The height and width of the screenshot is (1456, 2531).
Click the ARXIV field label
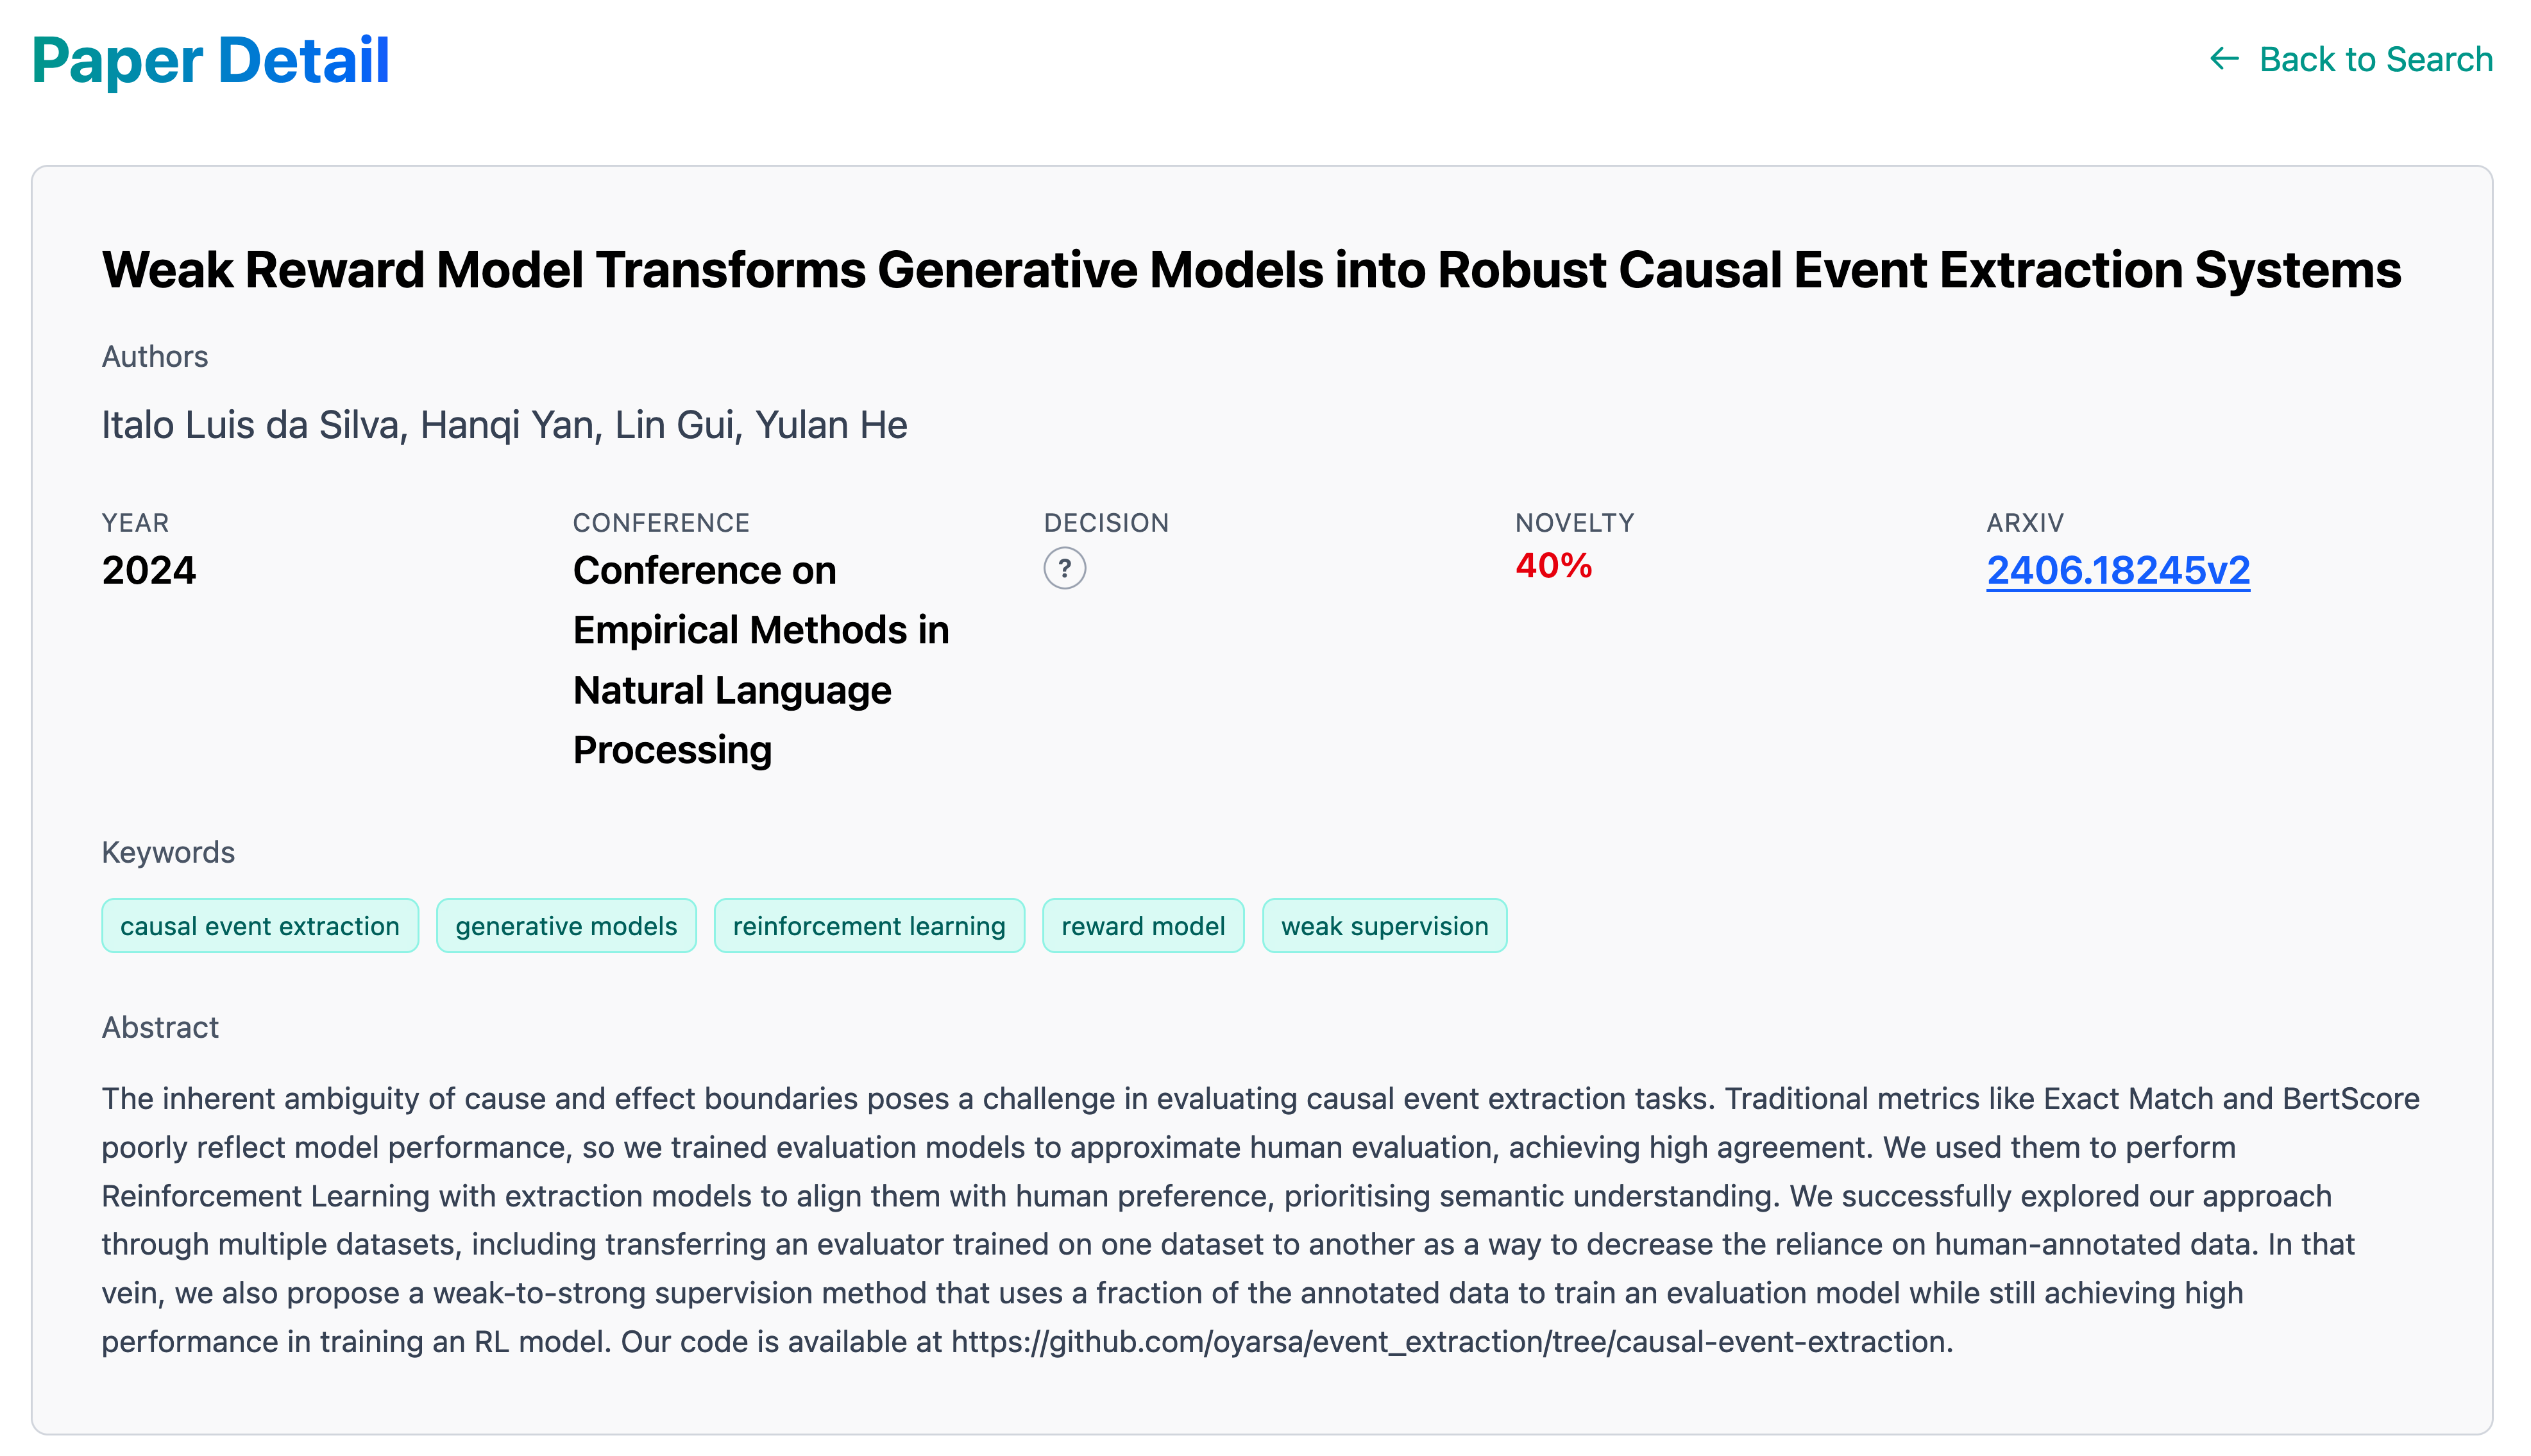tap(2024, 523)
